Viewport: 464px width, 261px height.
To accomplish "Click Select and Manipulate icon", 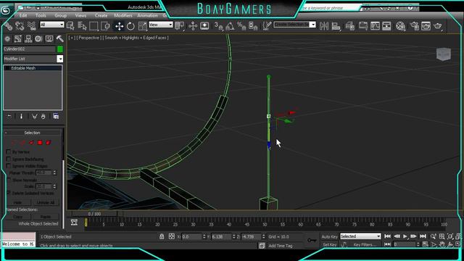I will pos(193,26).
